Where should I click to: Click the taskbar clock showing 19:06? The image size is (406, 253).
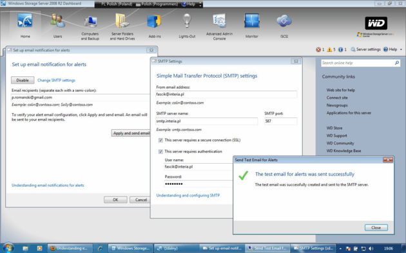(x=389, y=249)
